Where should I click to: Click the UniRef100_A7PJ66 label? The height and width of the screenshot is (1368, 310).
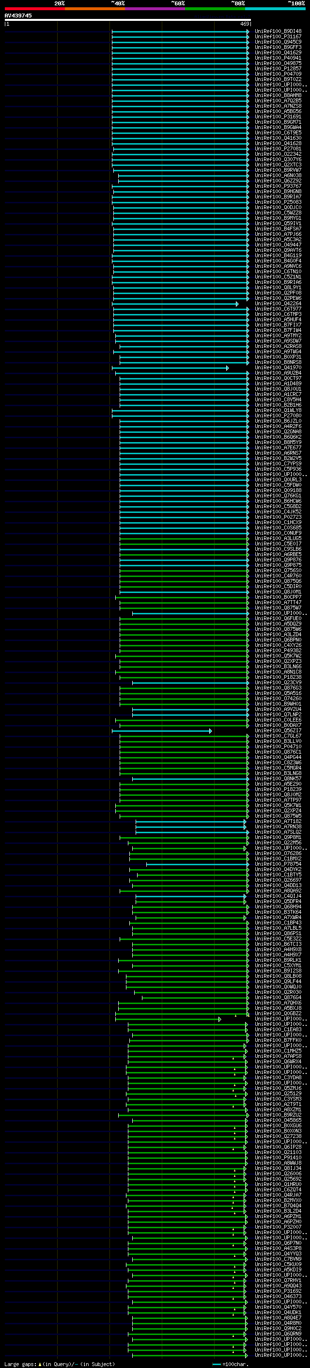(x=278, y=234)
